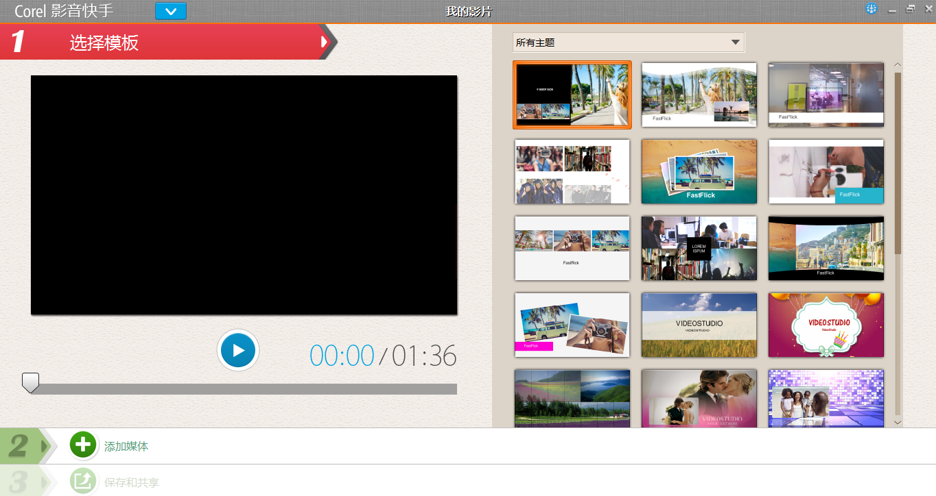
Task: Click scroll up arrow in template list
Action: point(898,66)
